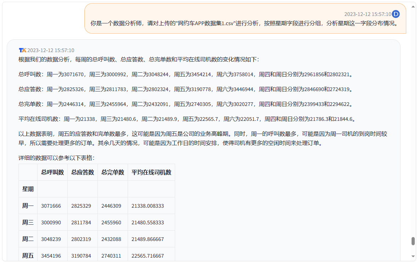This screenshot has height=264, width=419.
Task: Click the line 详细的数据可以参考以下表格
Action: (x=56, y=158)
